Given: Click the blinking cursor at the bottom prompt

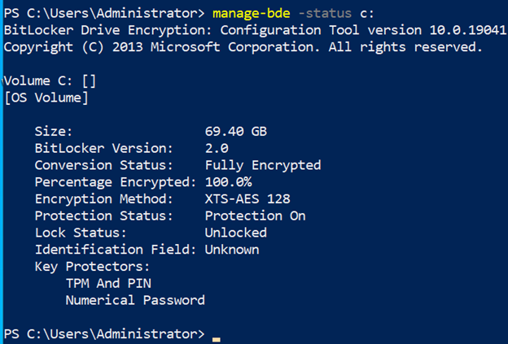Looking at the screenshot, I should (x=216, y=336).
